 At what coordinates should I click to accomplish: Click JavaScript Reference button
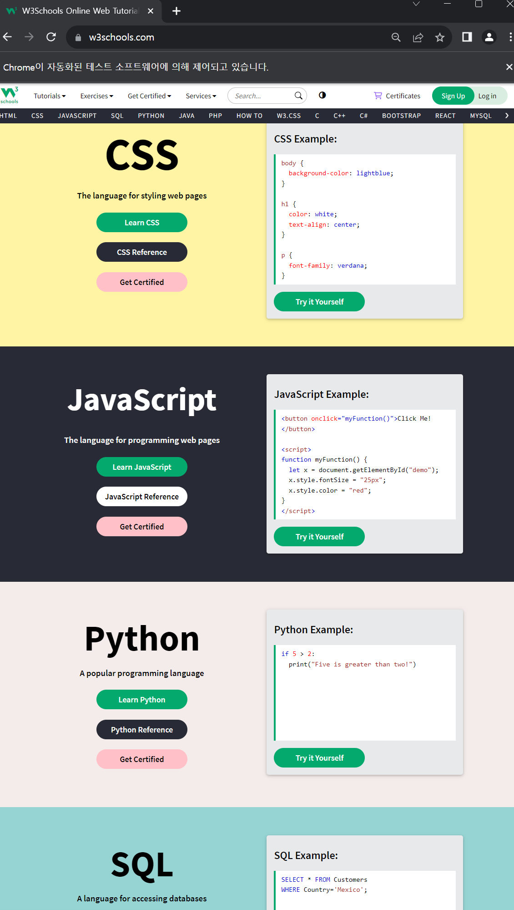click(x=142, y=497)
